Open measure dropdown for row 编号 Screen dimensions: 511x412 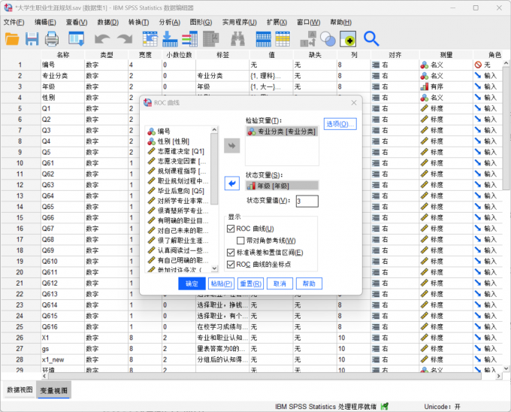point(446,65)
